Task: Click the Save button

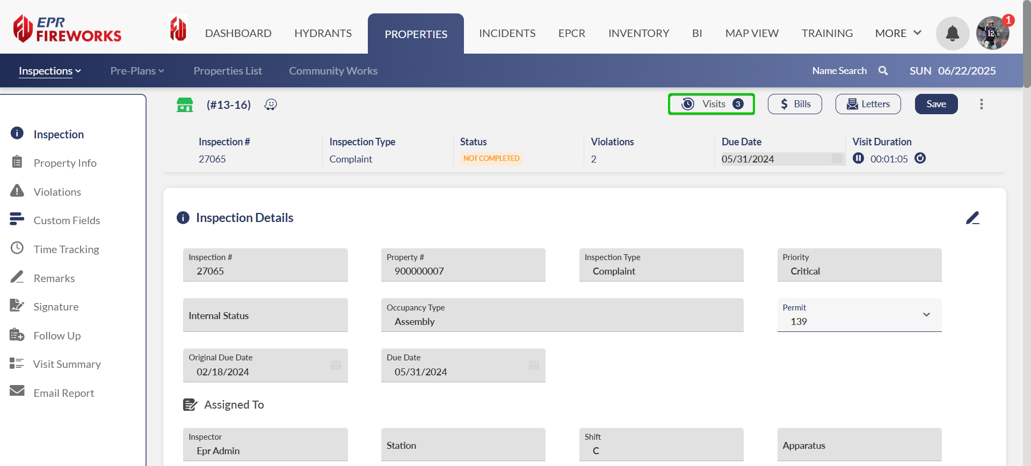Action: 936,104
